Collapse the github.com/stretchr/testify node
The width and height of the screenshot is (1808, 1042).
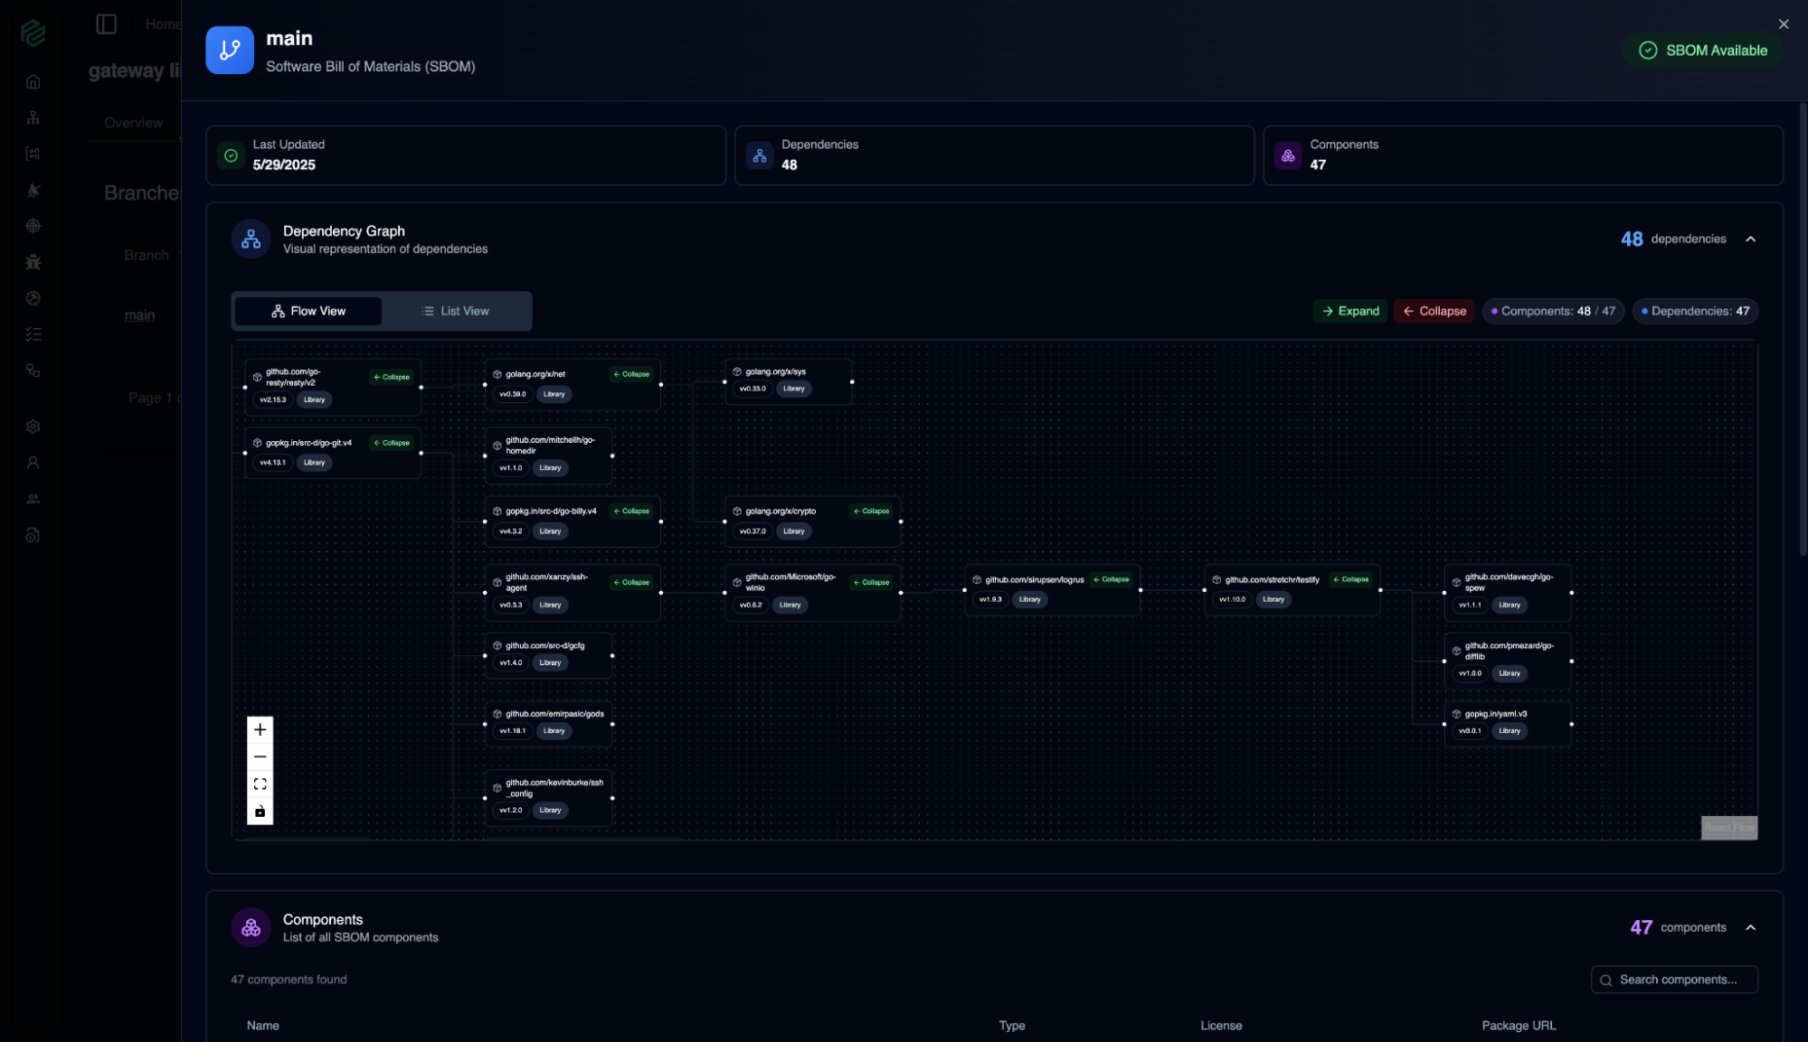pos(1351,579)
